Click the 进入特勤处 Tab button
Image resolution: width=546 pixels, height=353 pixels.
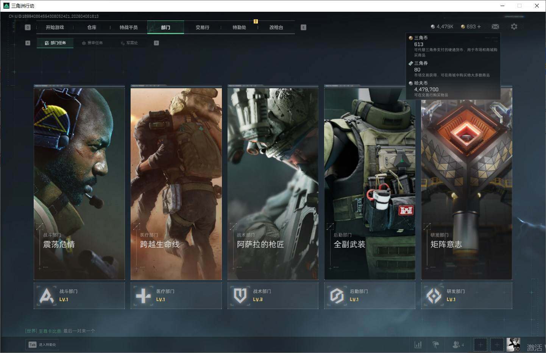click(x=43, y=345)
